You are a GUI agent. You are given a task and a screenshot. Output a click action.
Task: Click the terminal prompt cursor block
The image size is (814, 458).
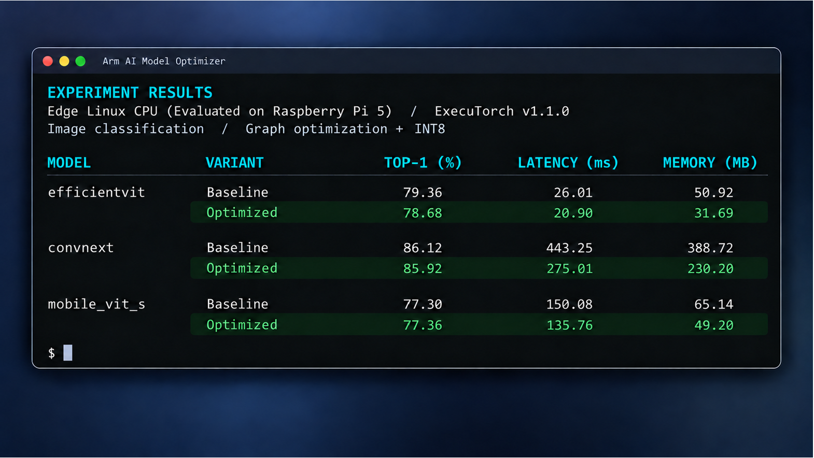(x=68, y=353)
